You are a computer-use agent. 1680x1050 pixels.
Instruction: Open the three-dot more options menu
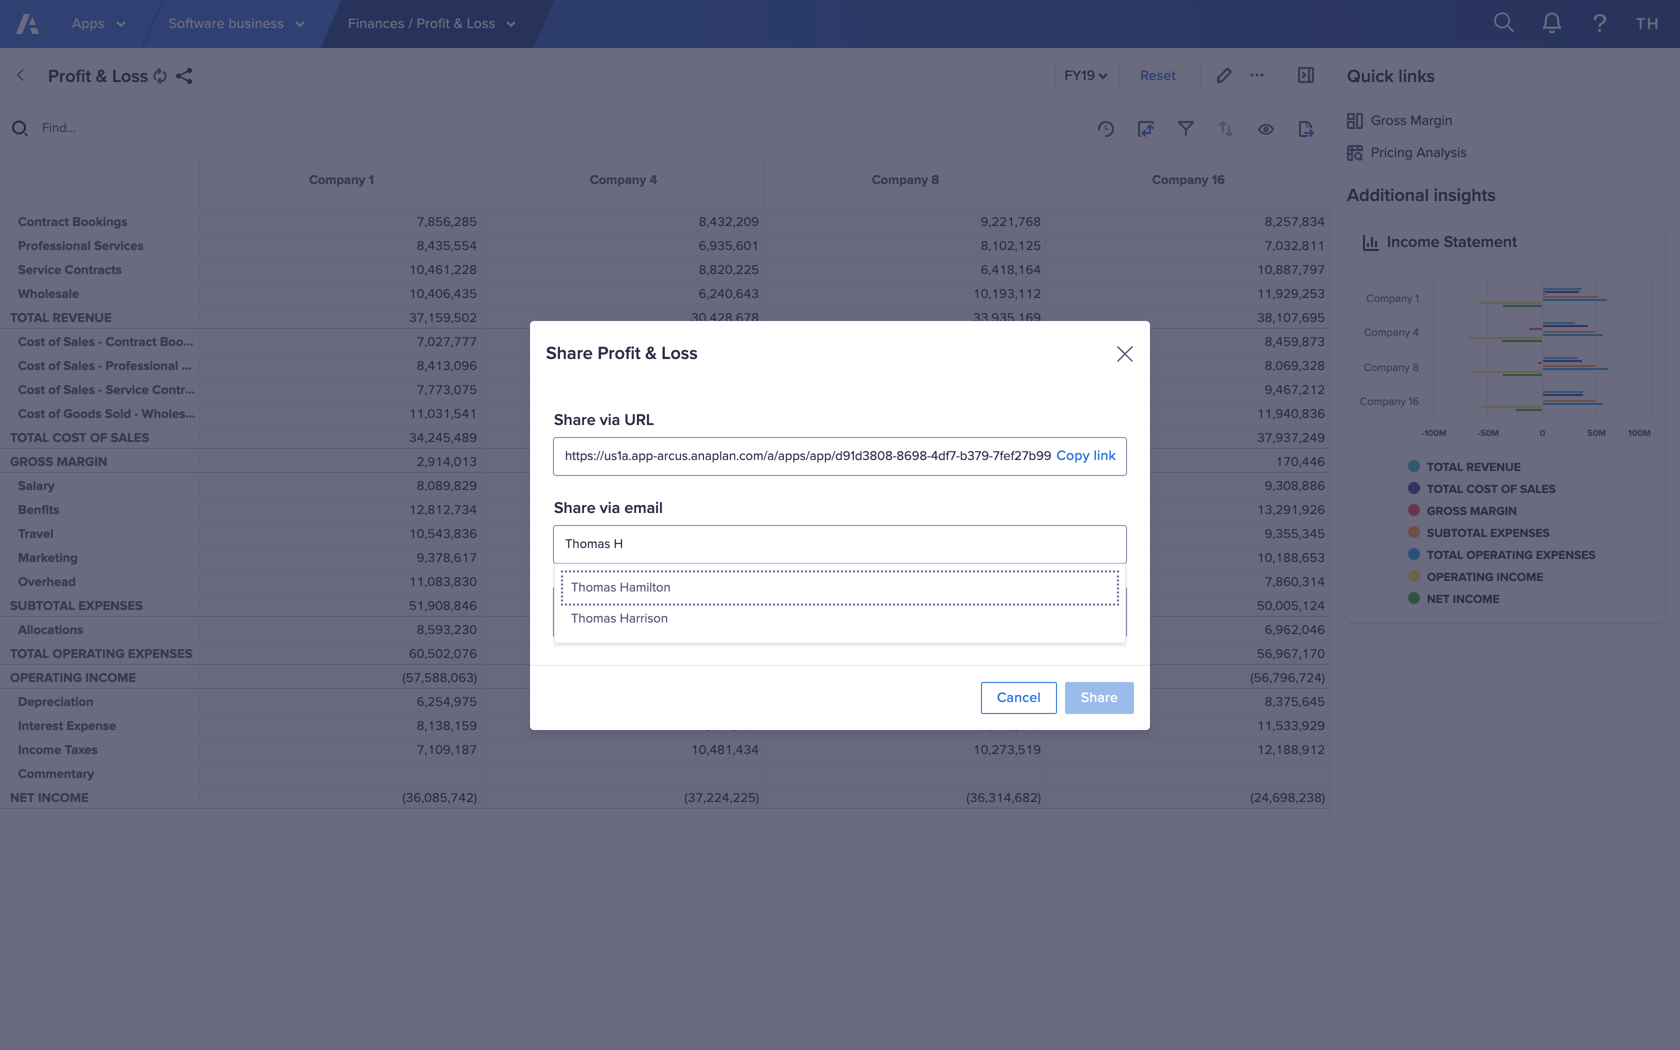[x=1256, y=75]
